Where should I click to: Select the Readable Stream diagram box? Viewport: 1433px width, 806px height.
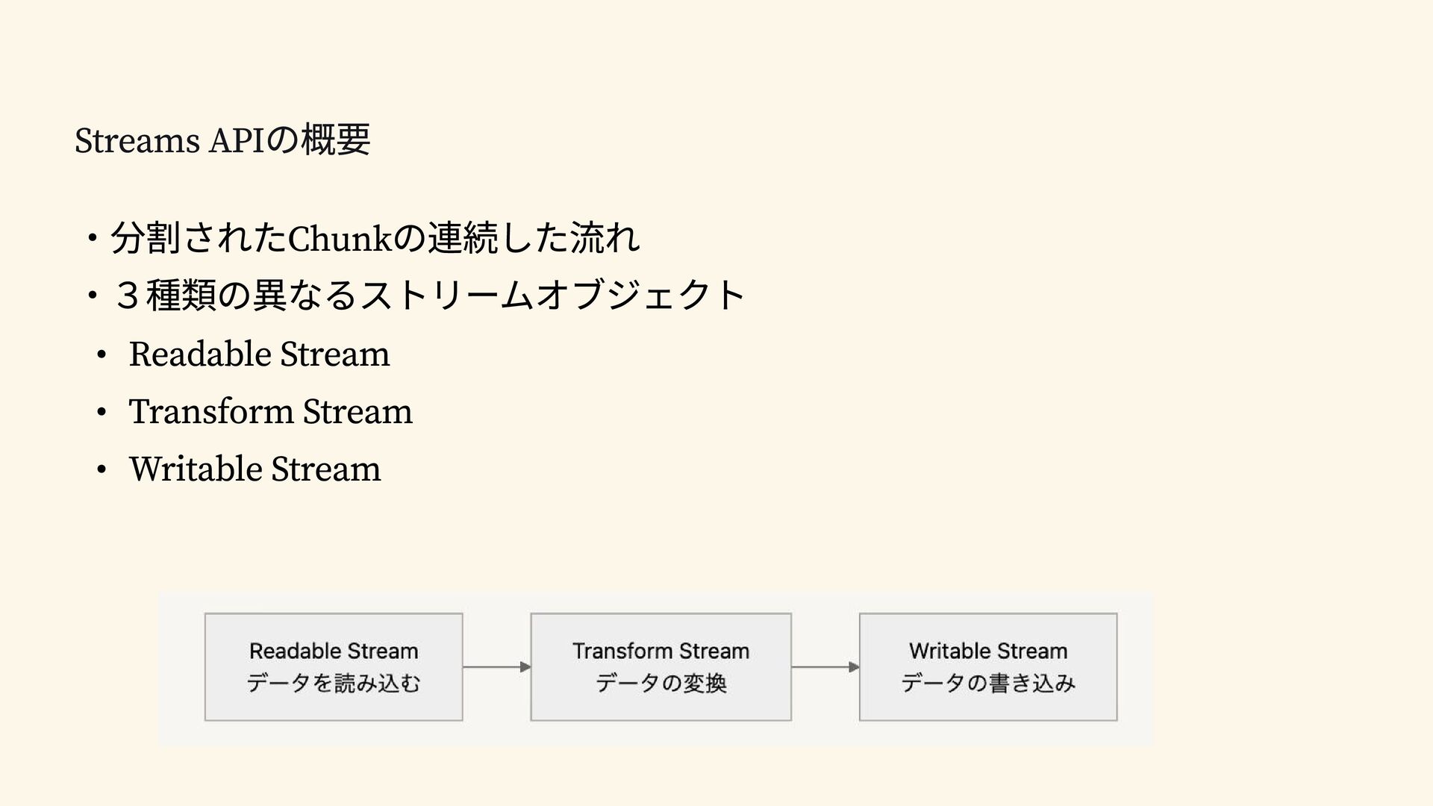(334, 667)
